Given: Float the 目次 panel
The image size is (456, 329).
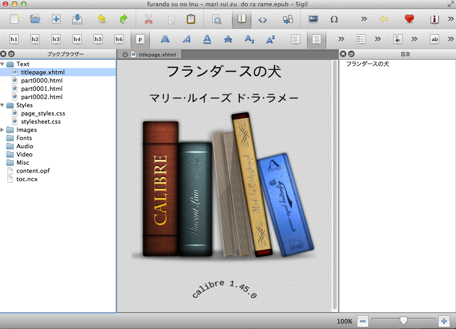Looking at the screenshot, I should point(351,54).
